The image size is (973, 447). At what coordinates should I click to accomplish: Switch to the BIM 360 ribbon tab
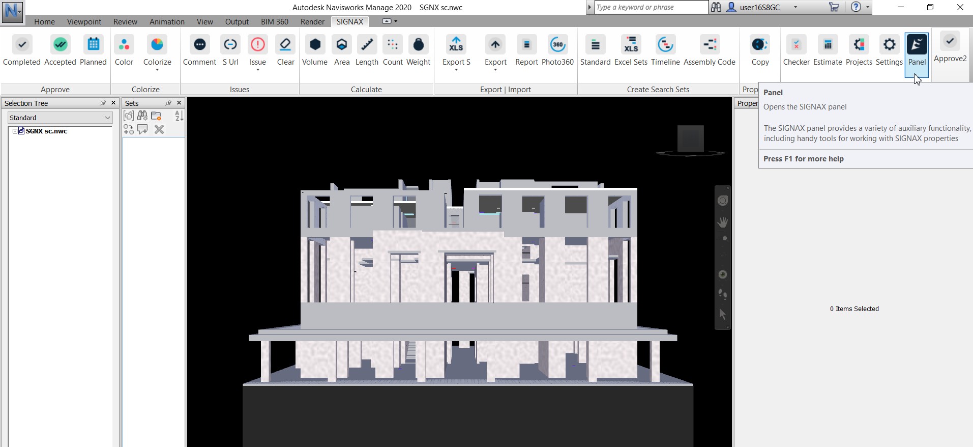(x=275, y=21)
